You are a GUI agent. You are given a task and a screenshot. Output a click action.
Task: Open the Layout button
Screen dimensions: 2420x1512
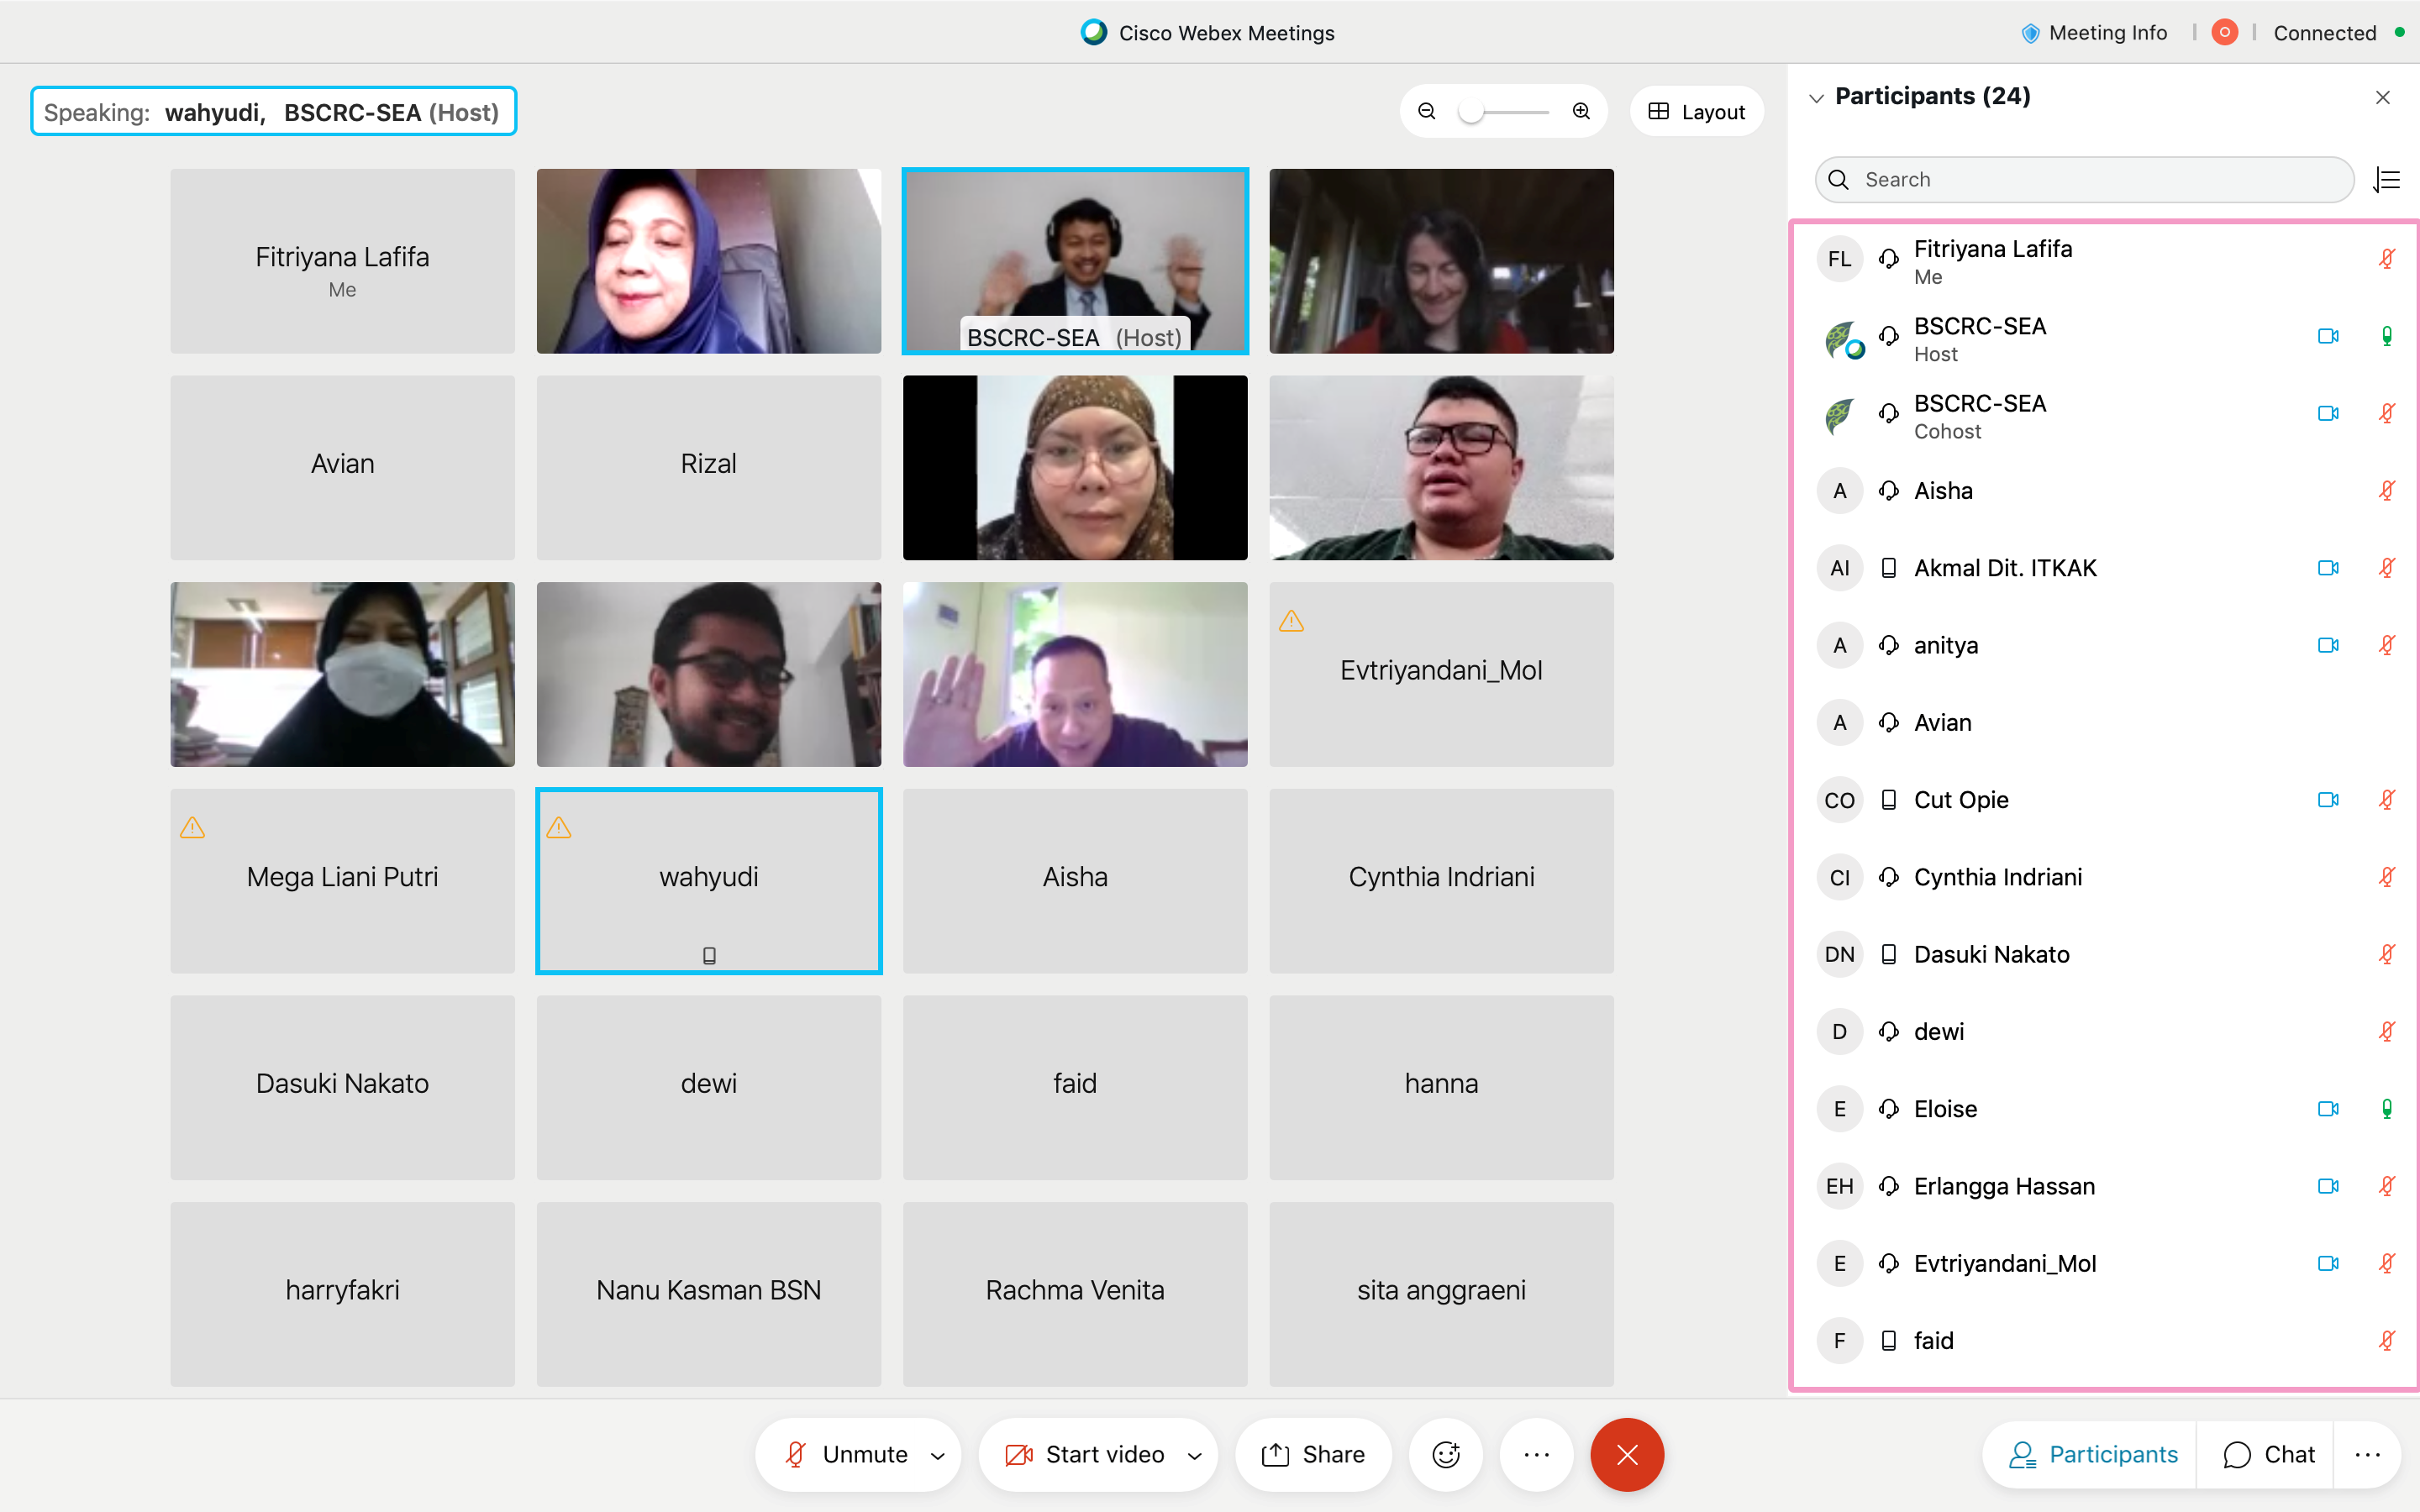[x=1696, y=111]
